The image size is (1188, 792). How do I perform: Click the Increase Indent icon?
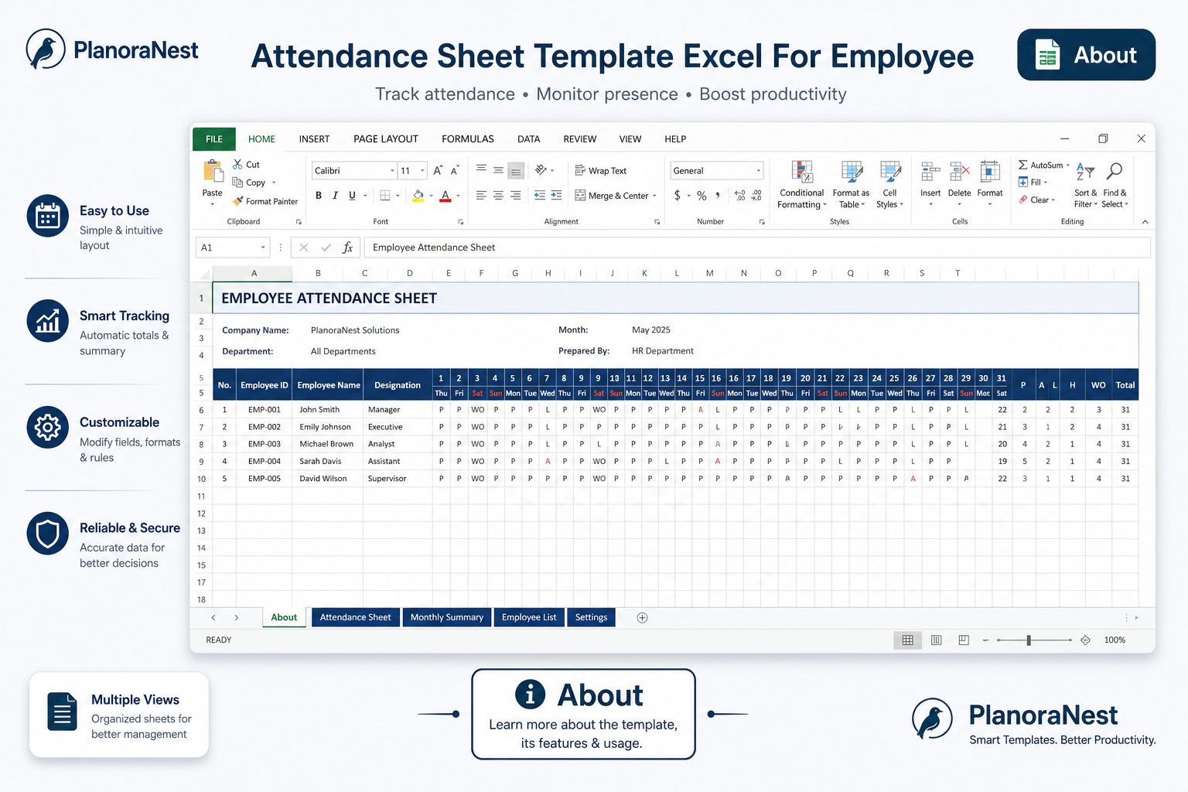click(557, 196)
